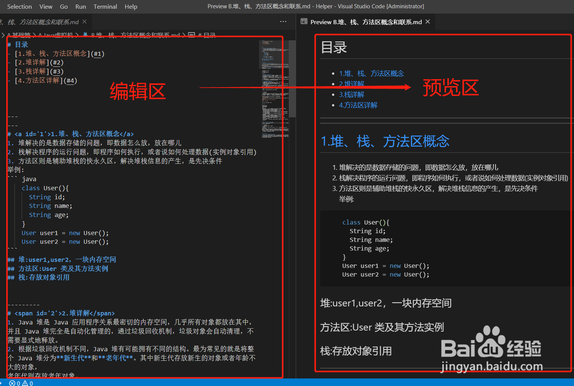Follow preview link 3.栈详解

click(x=352, y=94)
